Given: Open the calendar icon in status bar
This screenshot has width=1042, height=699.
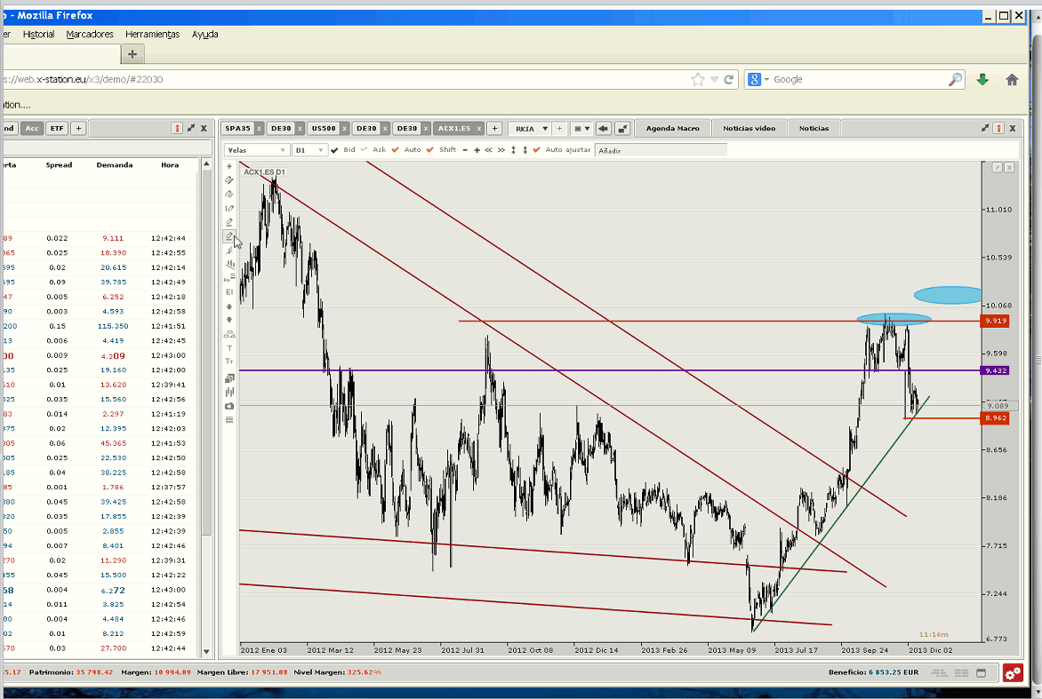Looking at the screenshot, I should [x=981, y=672].
